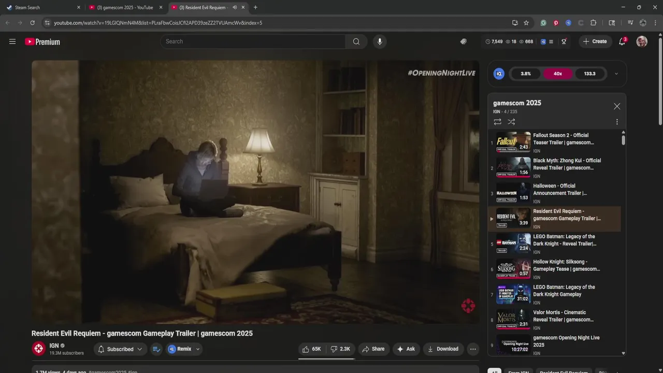Dislike the video (2.3K)

click(340, 349)
